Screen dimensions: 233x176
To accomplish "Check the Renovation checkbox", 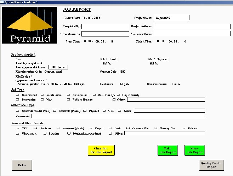I will [x=18, y=100].
